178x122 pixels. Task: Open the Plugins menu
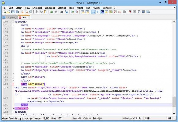tap(97, 8)
